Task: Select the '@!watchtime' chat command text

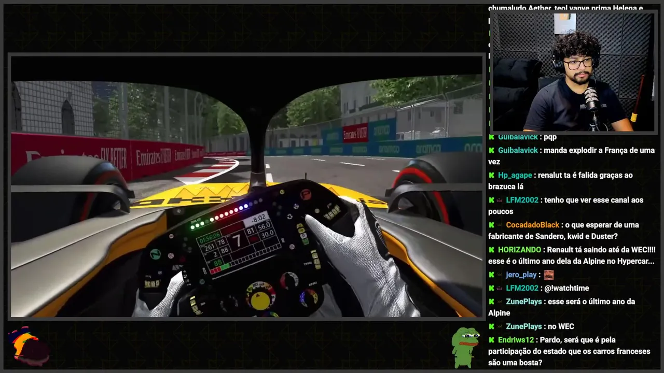Action: [566, 288]
